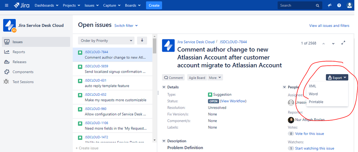The image size is (358, 152).
Task: Open Releases in sidebar
Action: click(37, 62)
